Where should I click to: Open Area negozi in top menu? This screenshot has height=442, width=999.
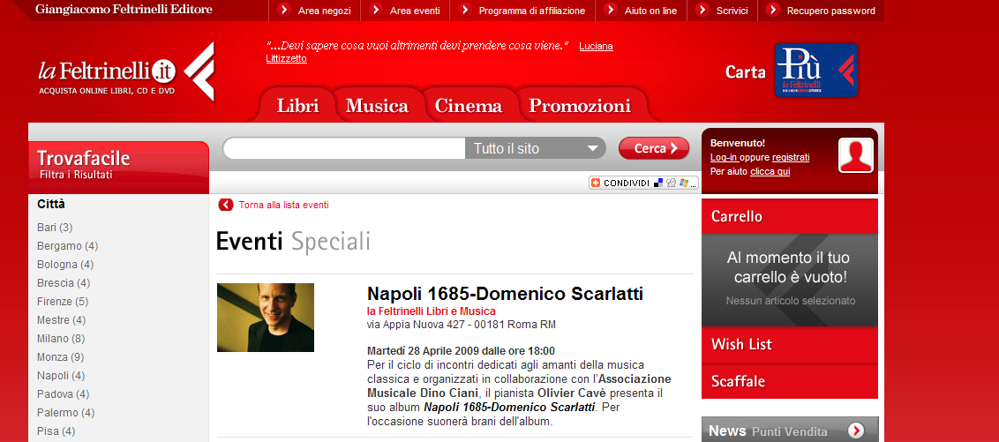coord(324,11)
